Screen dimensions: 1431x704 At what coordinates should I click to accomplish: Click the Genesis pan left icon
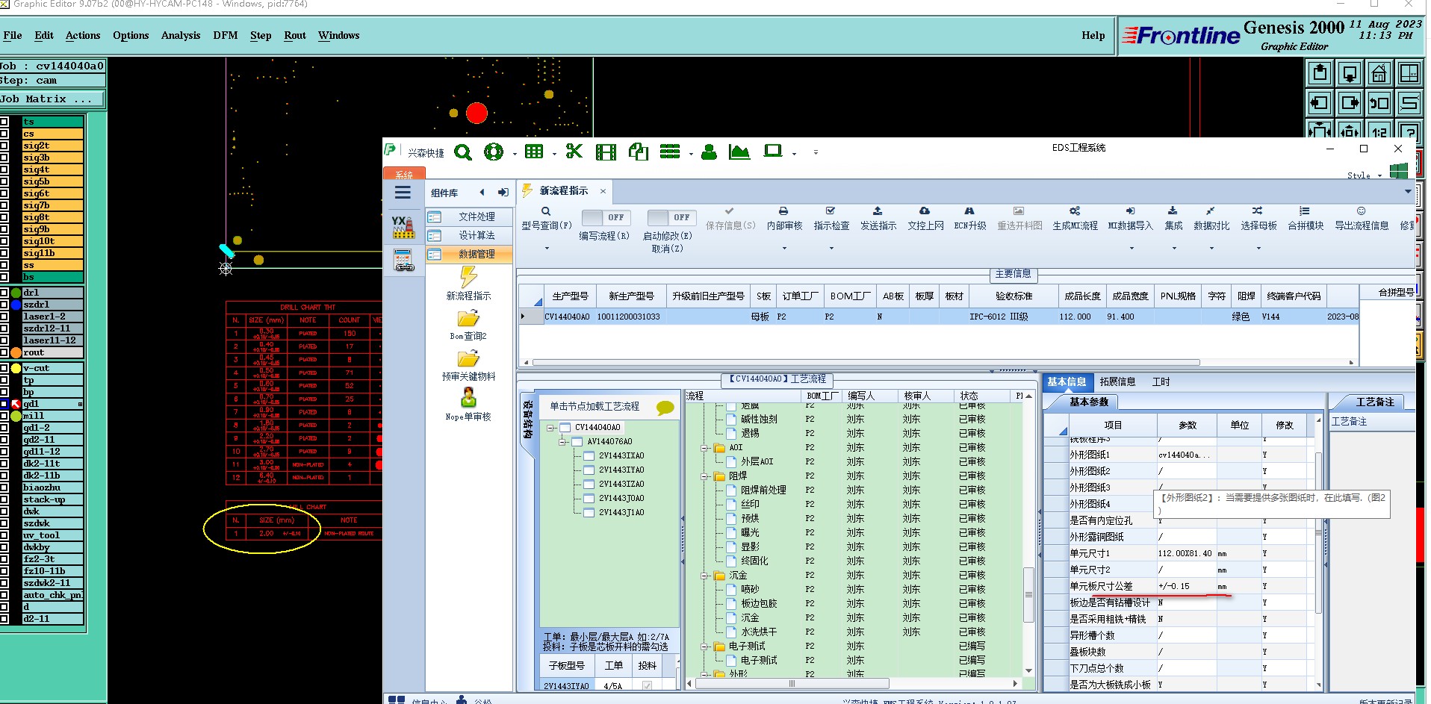point(1320,103)
